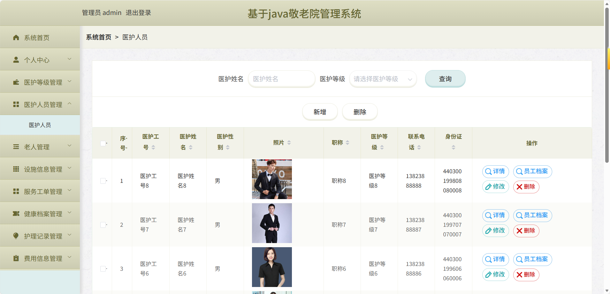
Task: Click the scrollbar up arrow
Action: pyautogui.click(x=607, y=4)
